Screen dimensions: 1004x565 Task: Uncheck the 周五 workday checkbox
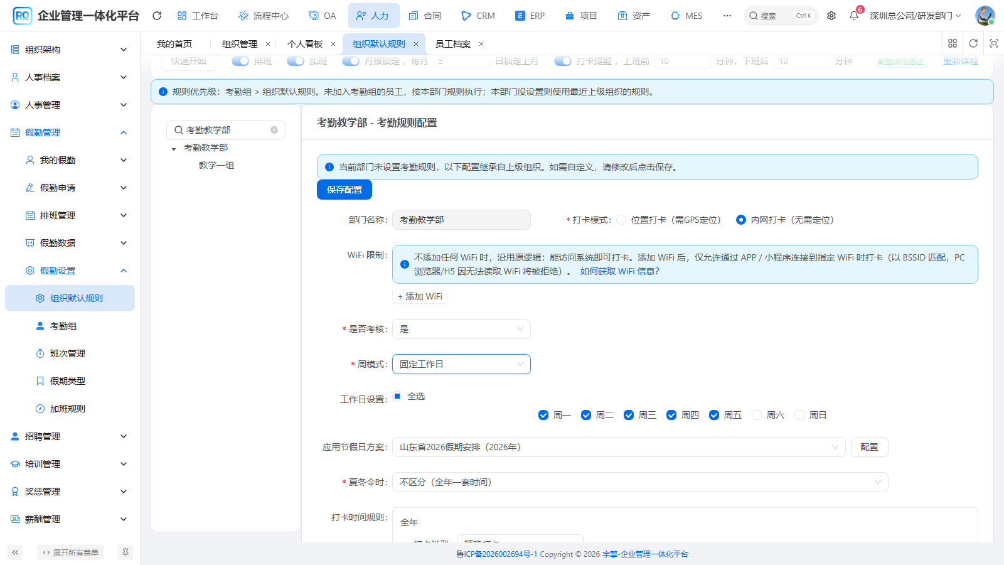click(x=714, y=415)
